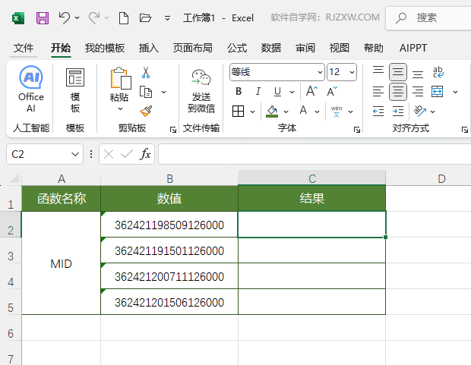Viewport: 471px width, 365px height.
Task: Expand underline style options arrow
Action: pos(292,92)
